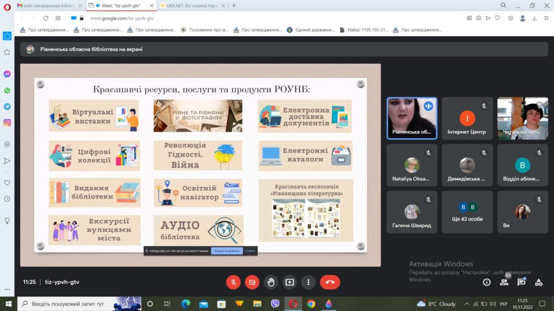Open the 'Ще 43 особи' participants tile

click(467, 212)
